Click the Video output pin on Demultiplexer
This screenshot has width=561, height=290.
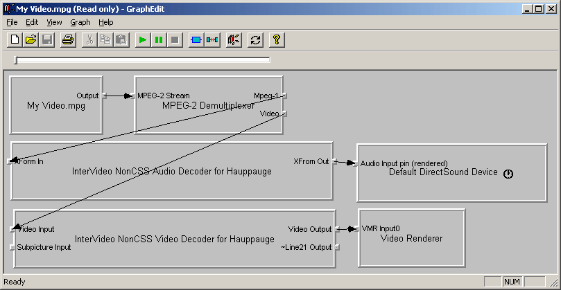point(284,114)
